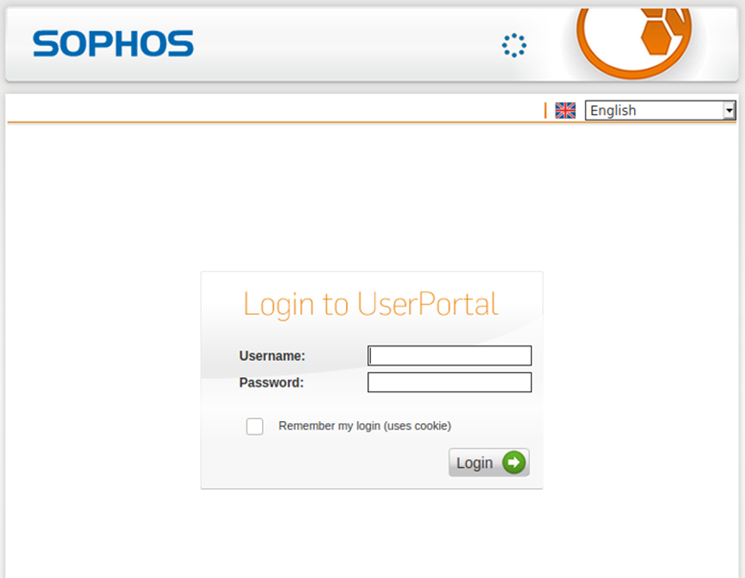Click the orange vertical separator beside flag
The width and height of the screenshot is (745, 578).
pyautogui.click(x=545, y=110)
